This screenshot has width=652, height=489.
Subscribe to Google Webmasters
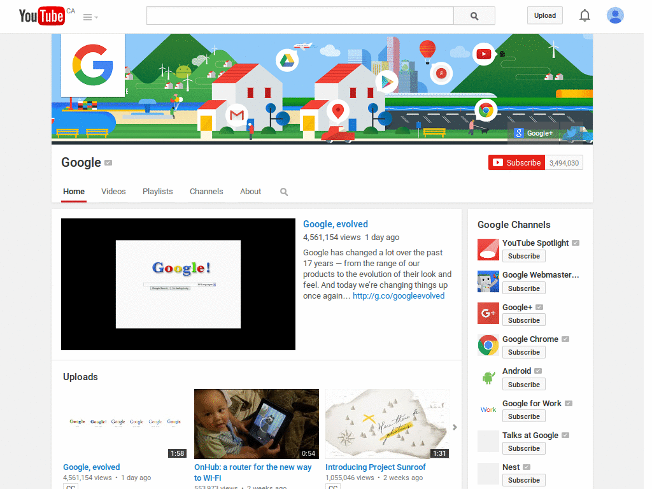[x=523, y=288]
